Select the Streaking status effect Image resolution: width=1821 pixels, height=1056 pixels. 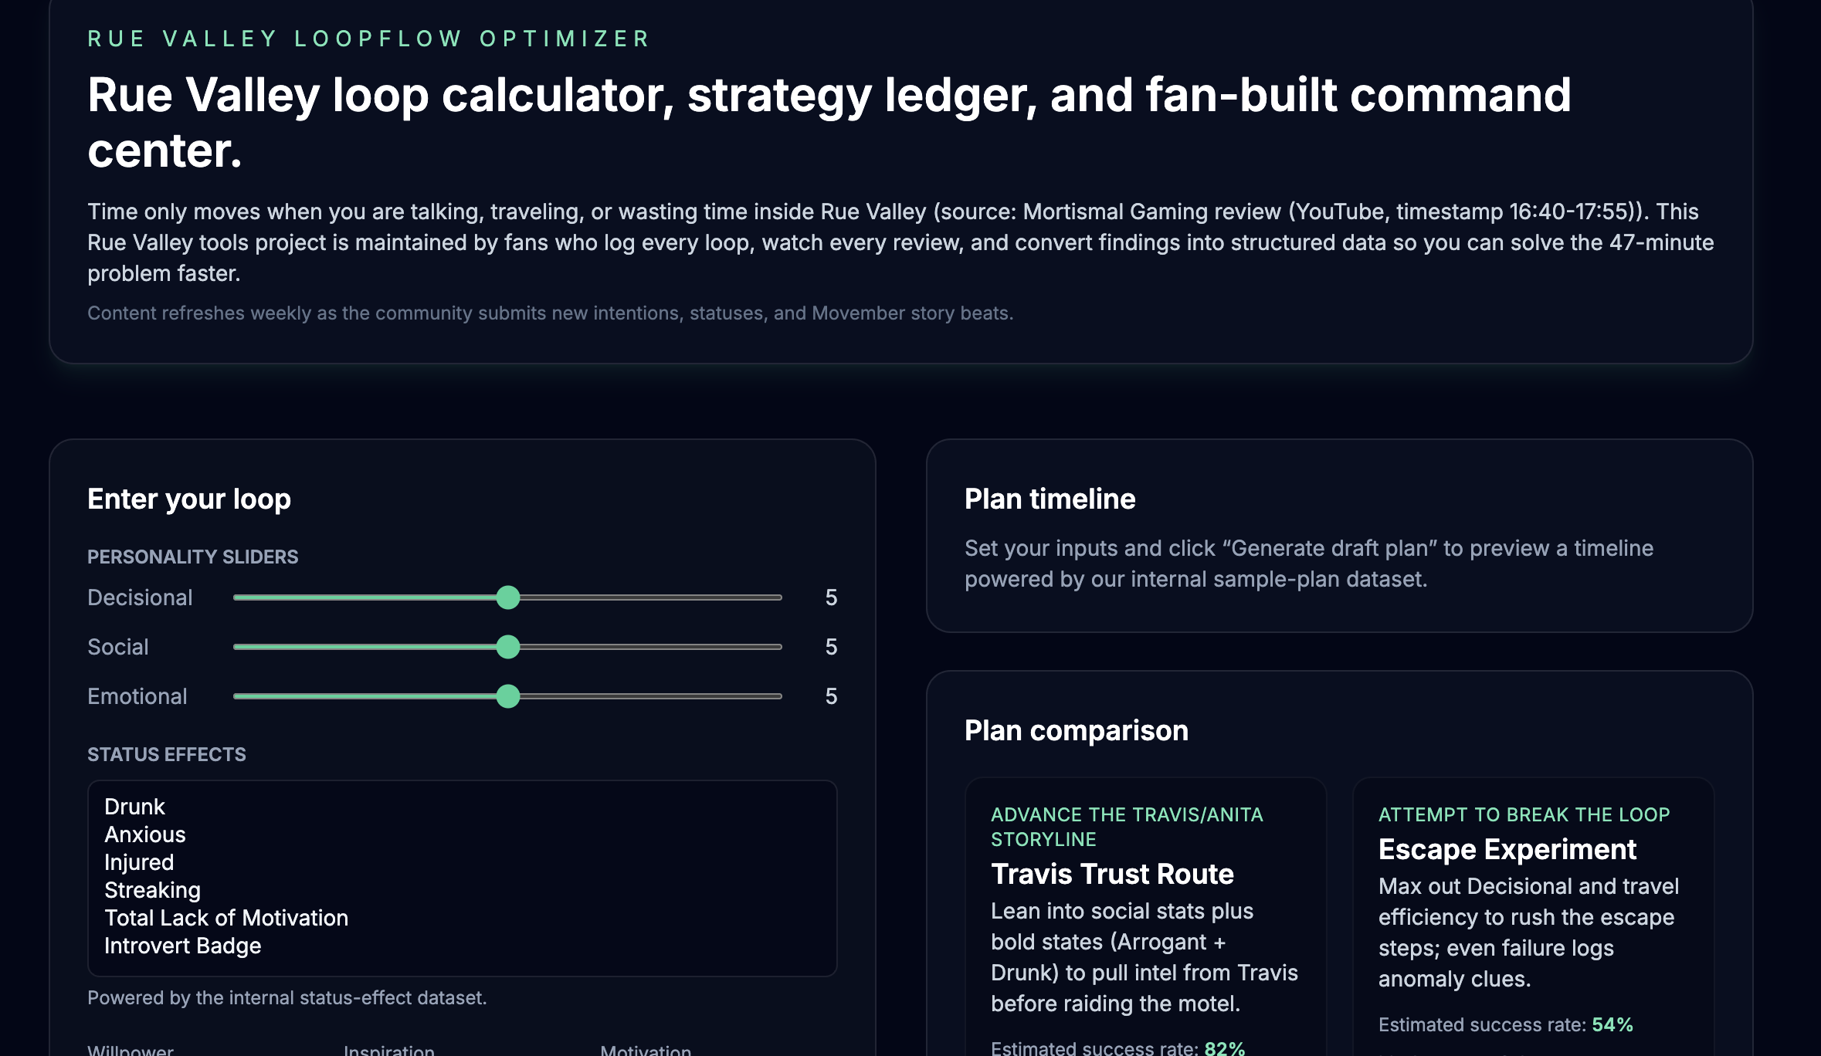[152, 889]
